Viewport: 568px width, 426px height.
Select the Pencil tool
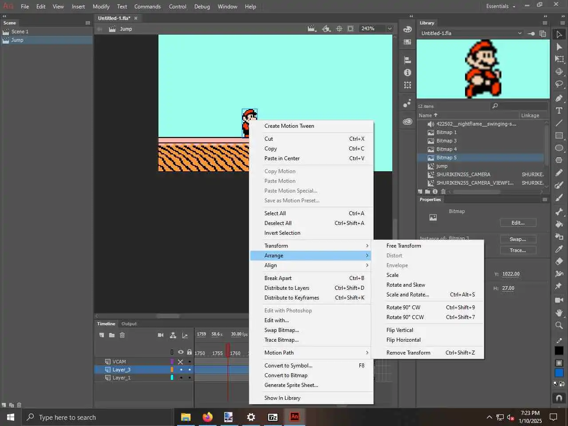tap(559, 173)
